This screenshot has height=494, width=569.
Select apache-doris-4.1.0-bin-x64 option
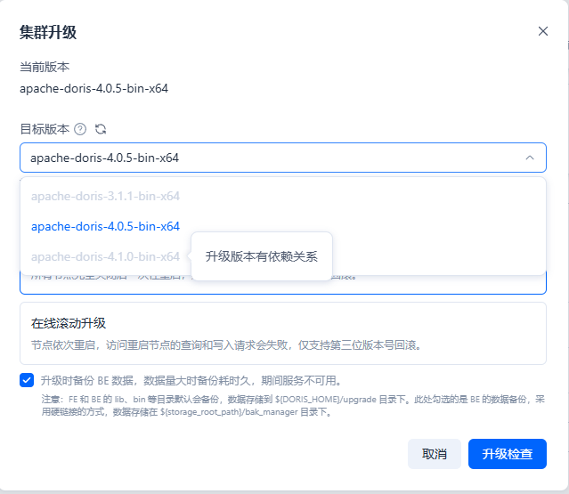coord(105,257)
